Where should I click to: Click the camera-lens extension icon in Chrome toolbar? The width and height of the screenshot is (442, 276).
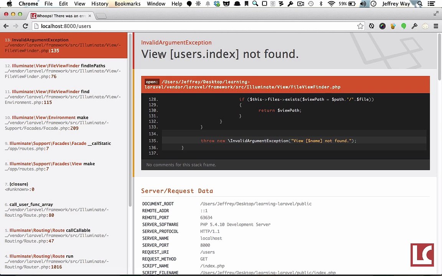tap(382, 26)
